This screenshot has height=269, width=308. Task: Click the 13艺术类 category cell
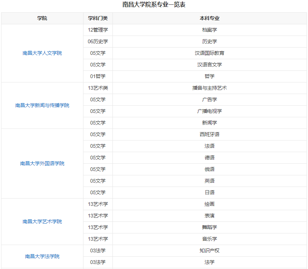pos(98,88)
